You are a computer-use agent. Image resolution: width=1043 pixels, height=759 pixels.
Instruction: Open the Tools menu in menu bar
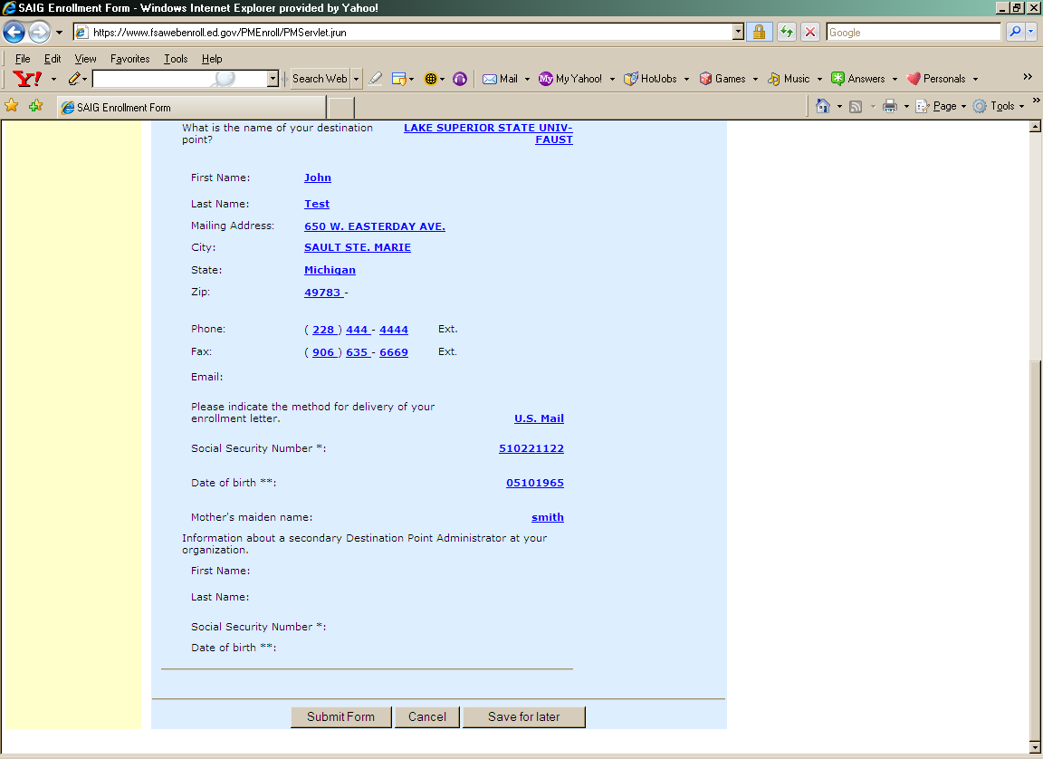[176, 59]
